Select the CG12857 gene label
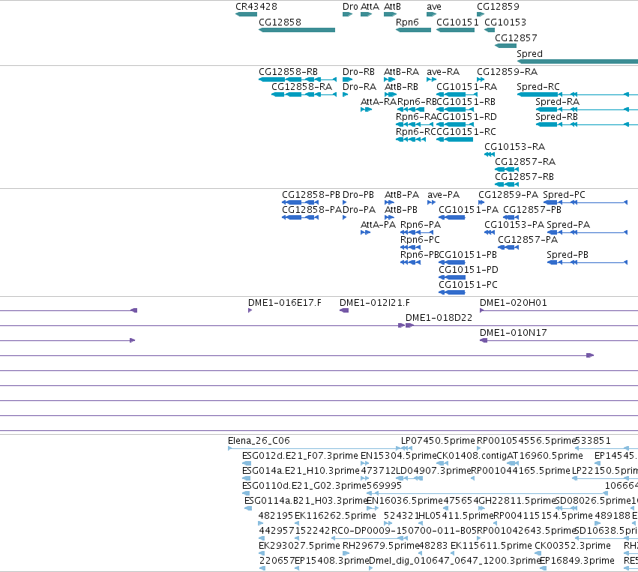This screenshot has width=638, height=572. tap(516, 38)
